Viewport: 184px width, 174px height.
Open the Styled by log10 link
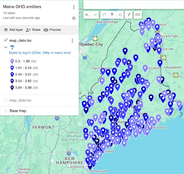pyautogui.click(x=40, y=53)
